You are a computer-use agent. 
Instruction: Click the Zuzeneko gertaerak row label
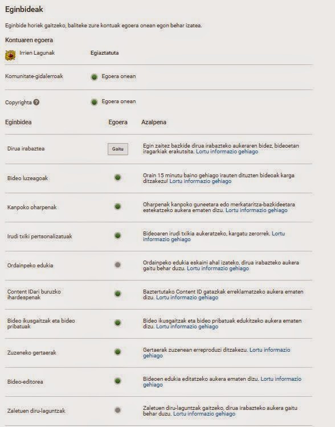31,353
